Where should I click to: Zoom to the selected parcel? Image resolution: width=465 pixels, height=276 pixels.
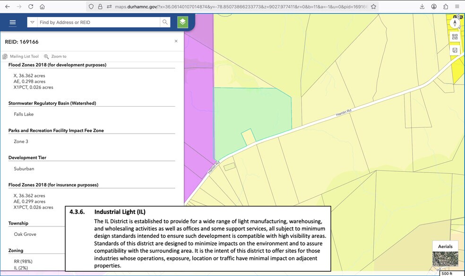55,56
